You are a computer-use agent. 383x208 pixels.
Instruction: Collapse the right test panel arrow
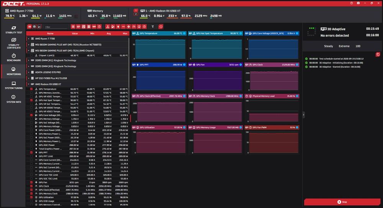pyautogui.click(x=304, y=115)
